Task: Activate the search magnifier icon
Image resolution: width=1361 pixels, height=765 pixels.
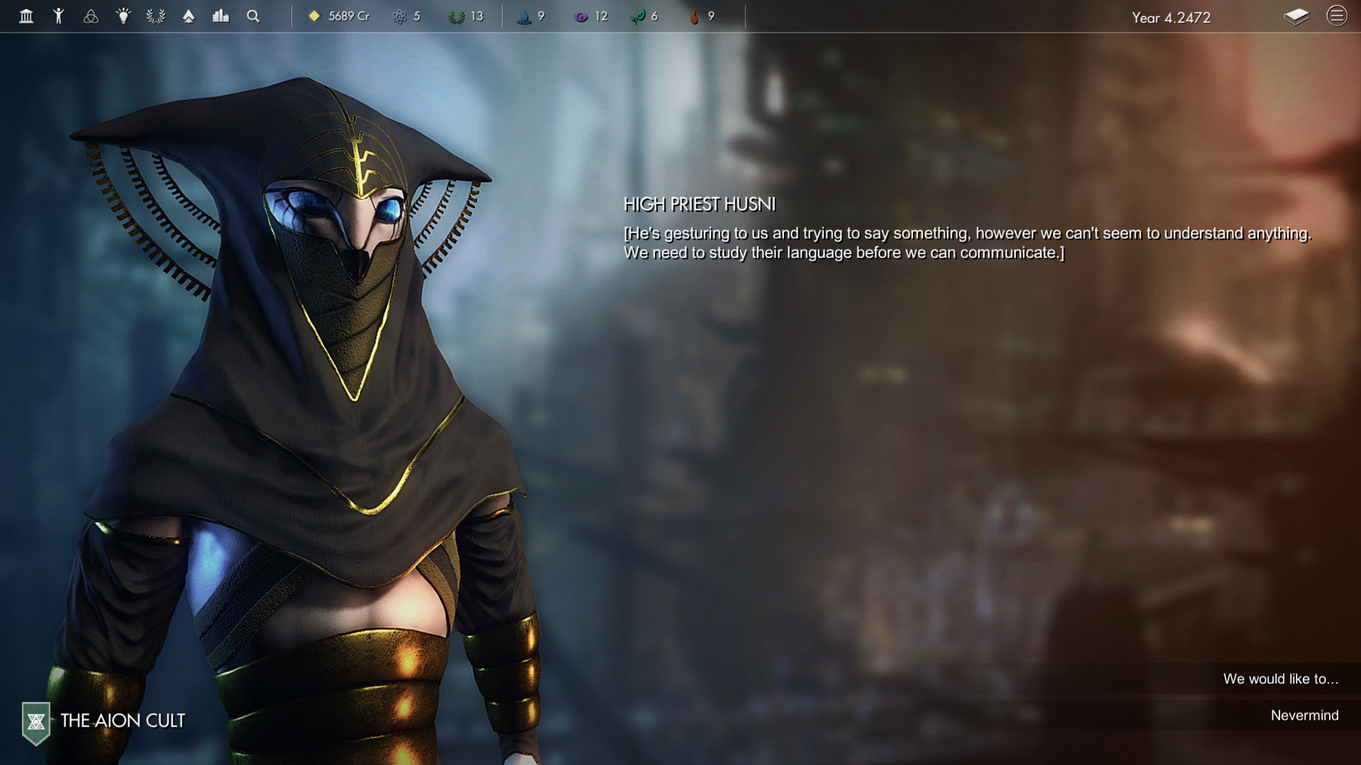Action: 252,16
